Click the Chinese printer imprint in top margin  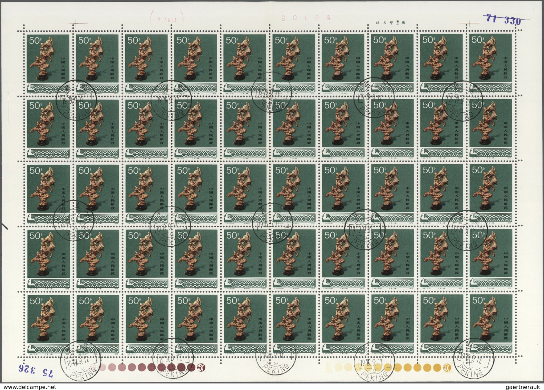point(391,22)
